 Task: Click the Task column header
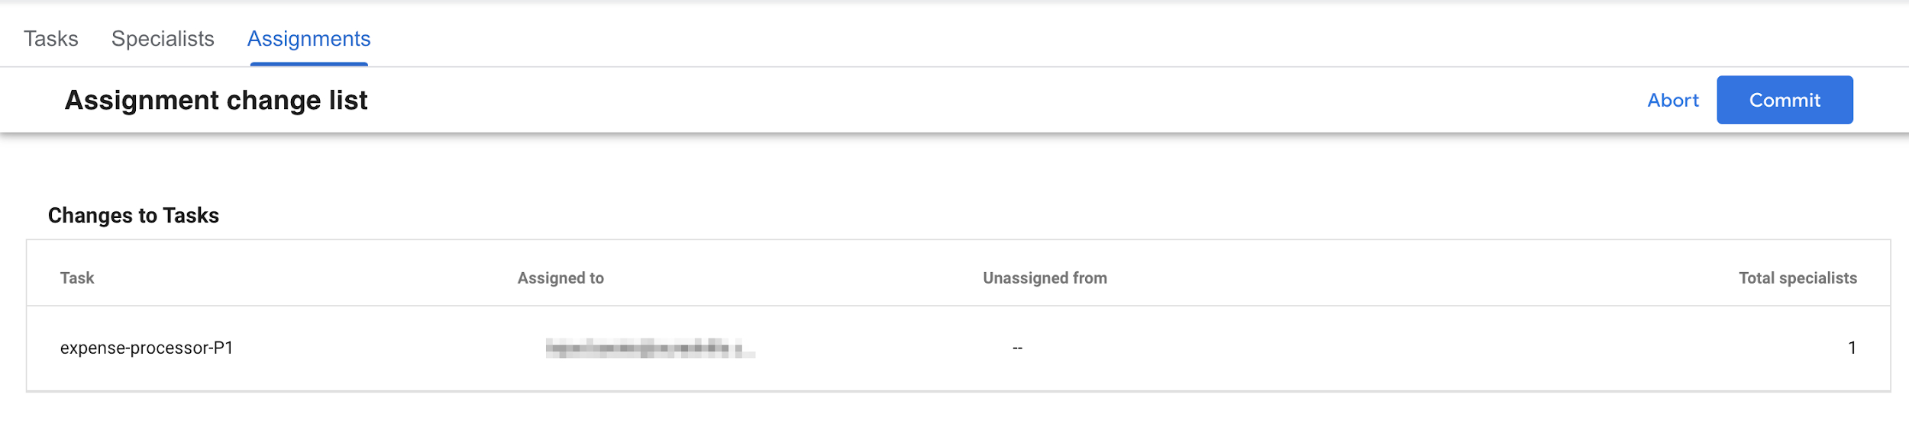(x=77, y=278)
